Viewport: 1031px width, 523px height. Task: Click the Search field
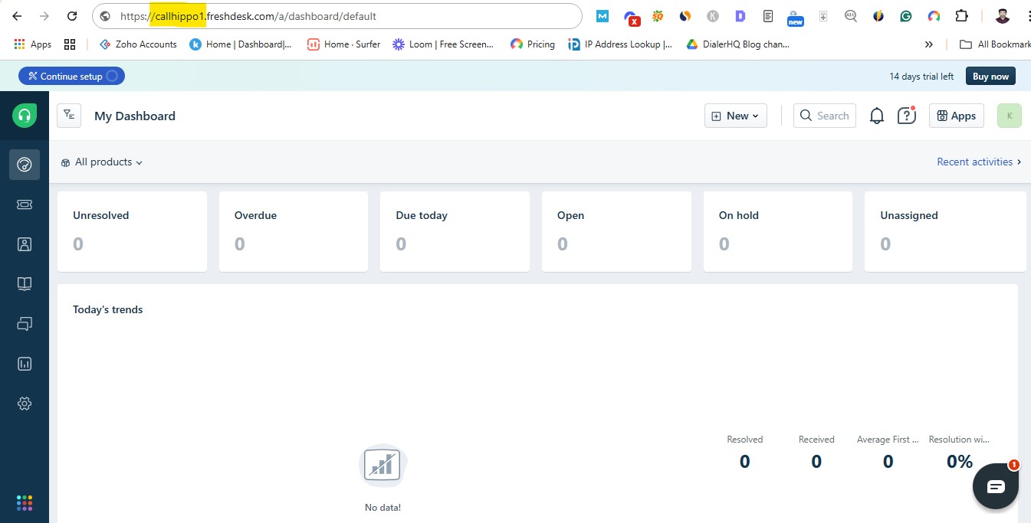point(825,116)
